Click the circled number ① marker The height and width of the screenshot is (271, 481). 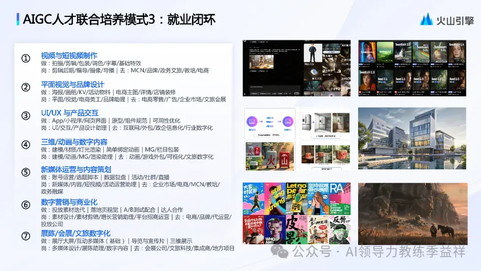[x=26, y=58]
